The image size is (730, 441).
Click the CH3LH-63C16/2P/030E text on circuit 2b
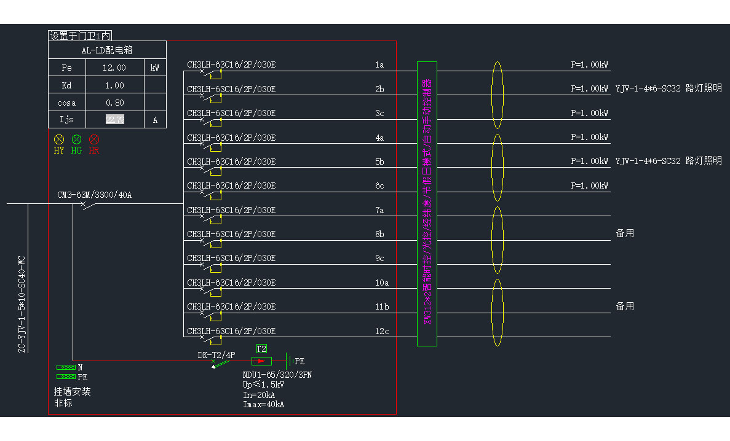(x=231, y=89)
